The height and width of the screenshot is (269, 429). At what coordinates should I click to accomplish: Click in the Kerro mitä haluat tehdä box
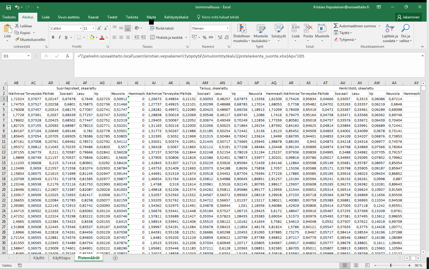220,17
